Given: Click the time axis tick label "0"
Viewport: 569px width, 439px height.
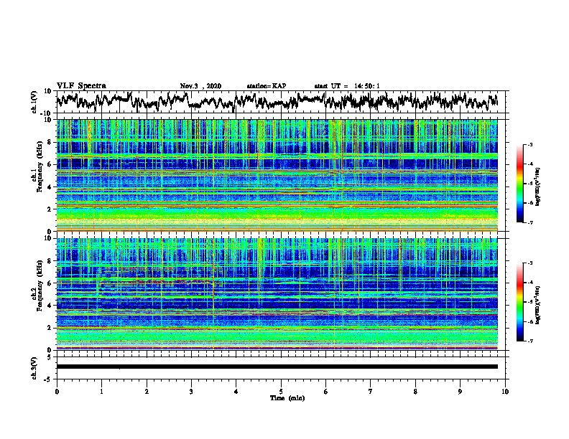Looking at the screenshot, I should [57, 392].
